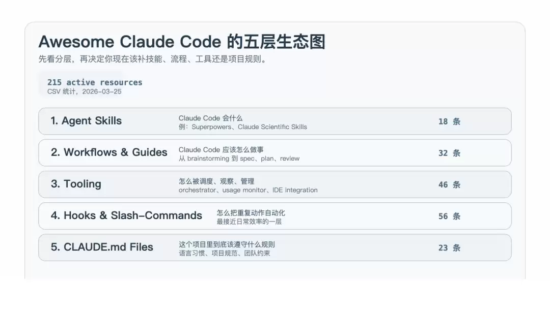
Task: Click the 'Superpowers、Claude Scientific Skills' example line
Action: tap(243, 127)
